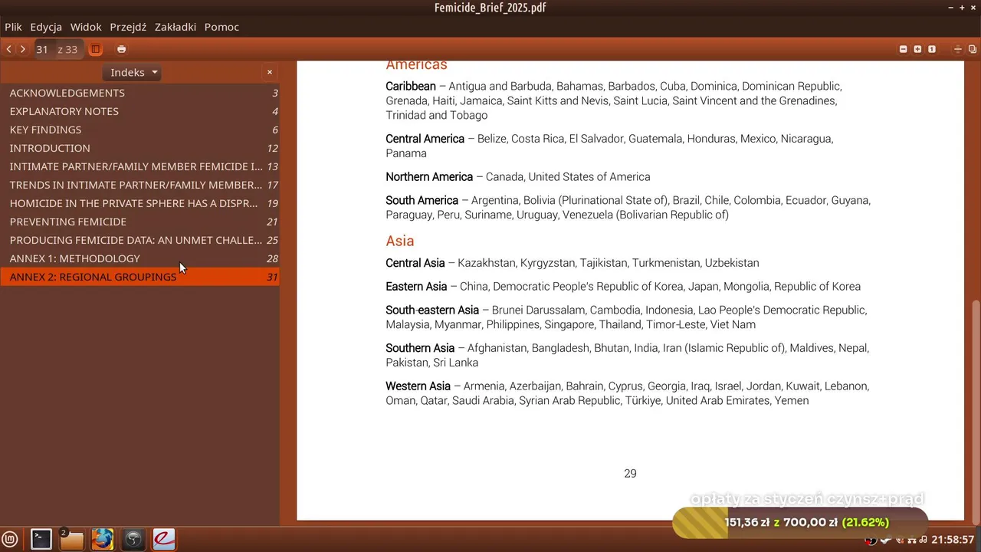981x552 pixels.
Task: Reset zoom to original size icon
Action: pos(932,49)
